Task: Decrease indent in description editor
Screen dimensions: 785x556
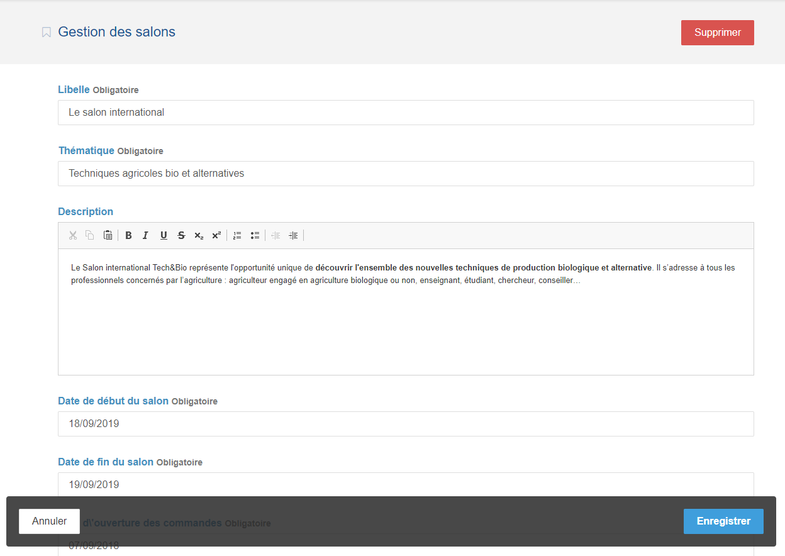Action: (x=276, y=235)
